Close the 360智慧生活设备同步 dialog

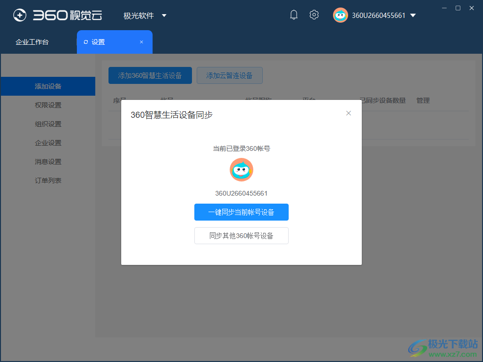(x=349, y=113)
